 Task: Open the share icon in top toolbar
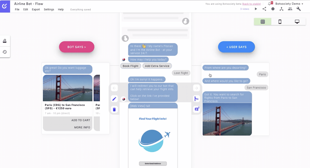pyautogui.click(x=264, y=9)
